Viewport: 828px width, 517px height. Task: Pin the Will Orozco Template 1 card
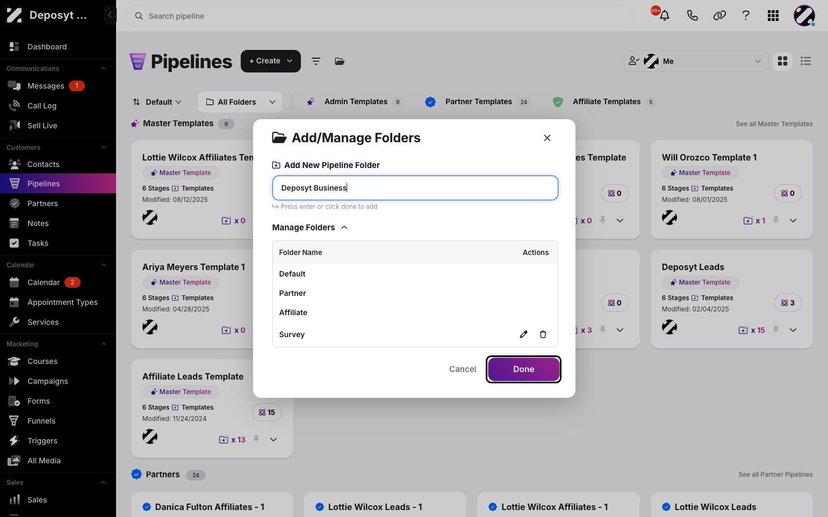click(x=776, y=220)
